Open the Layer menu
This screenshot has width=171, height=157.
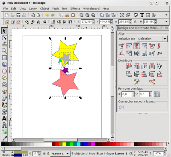(x=33, y=9)
